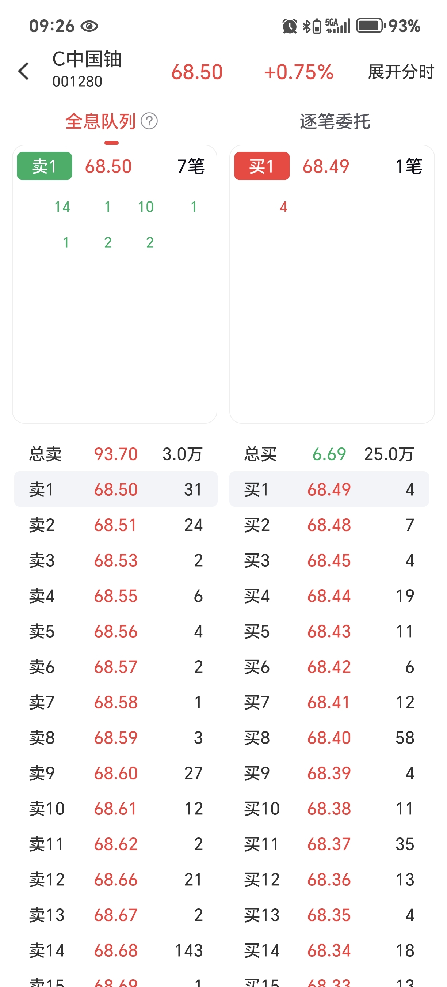Screen dimensions: 447x987
Task: Select the 卖9 68.60 row
Action: [115, 773]
